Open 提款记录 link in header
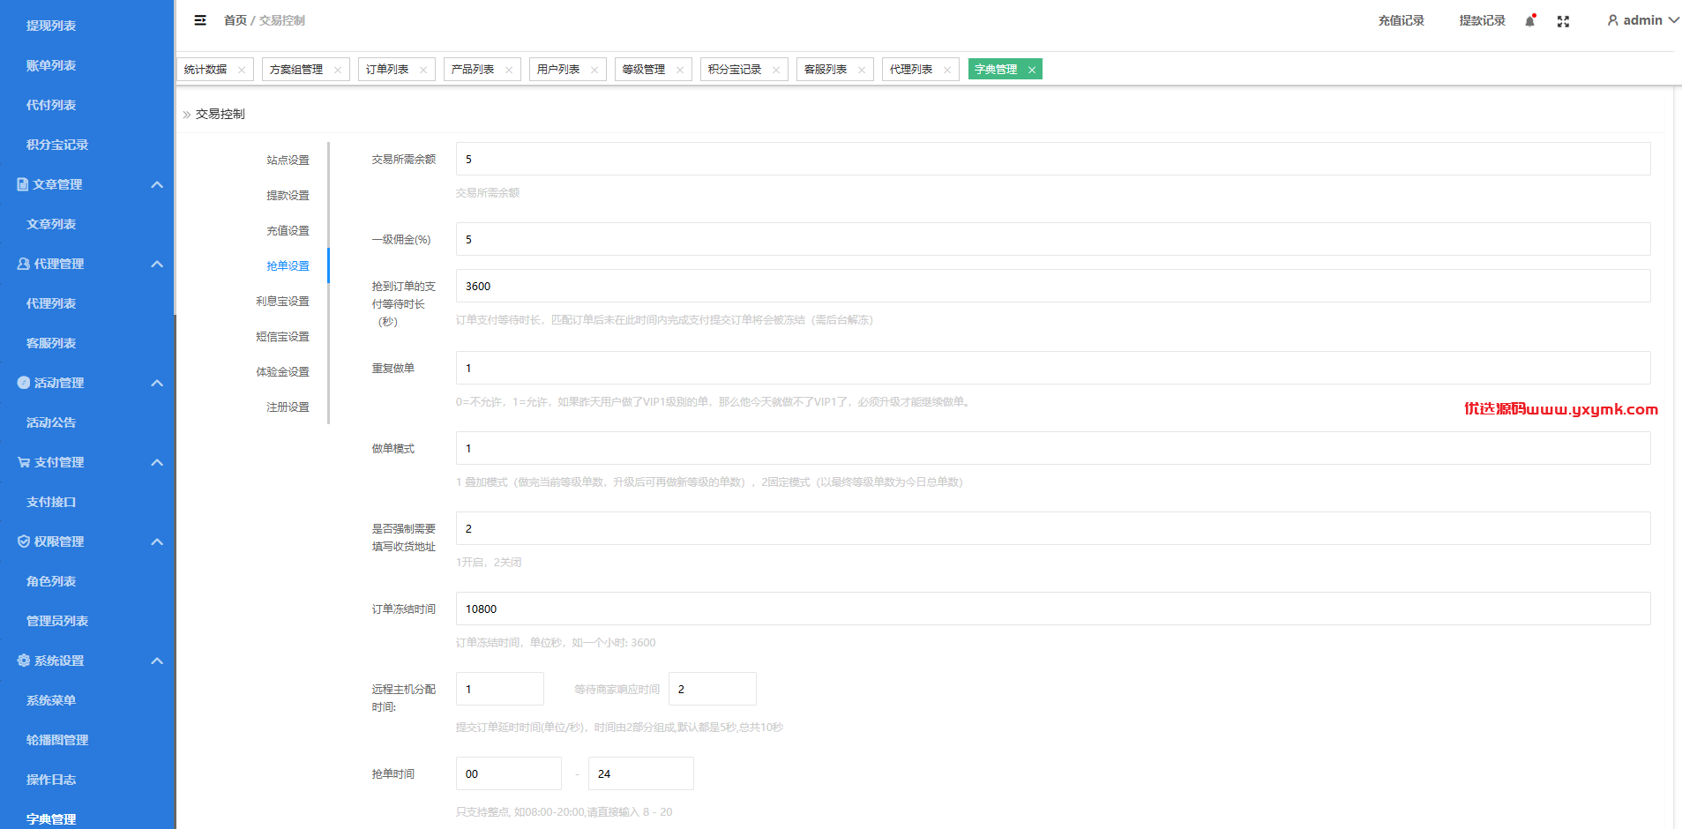1682x829 pixels. click(x=1482, y=20)
